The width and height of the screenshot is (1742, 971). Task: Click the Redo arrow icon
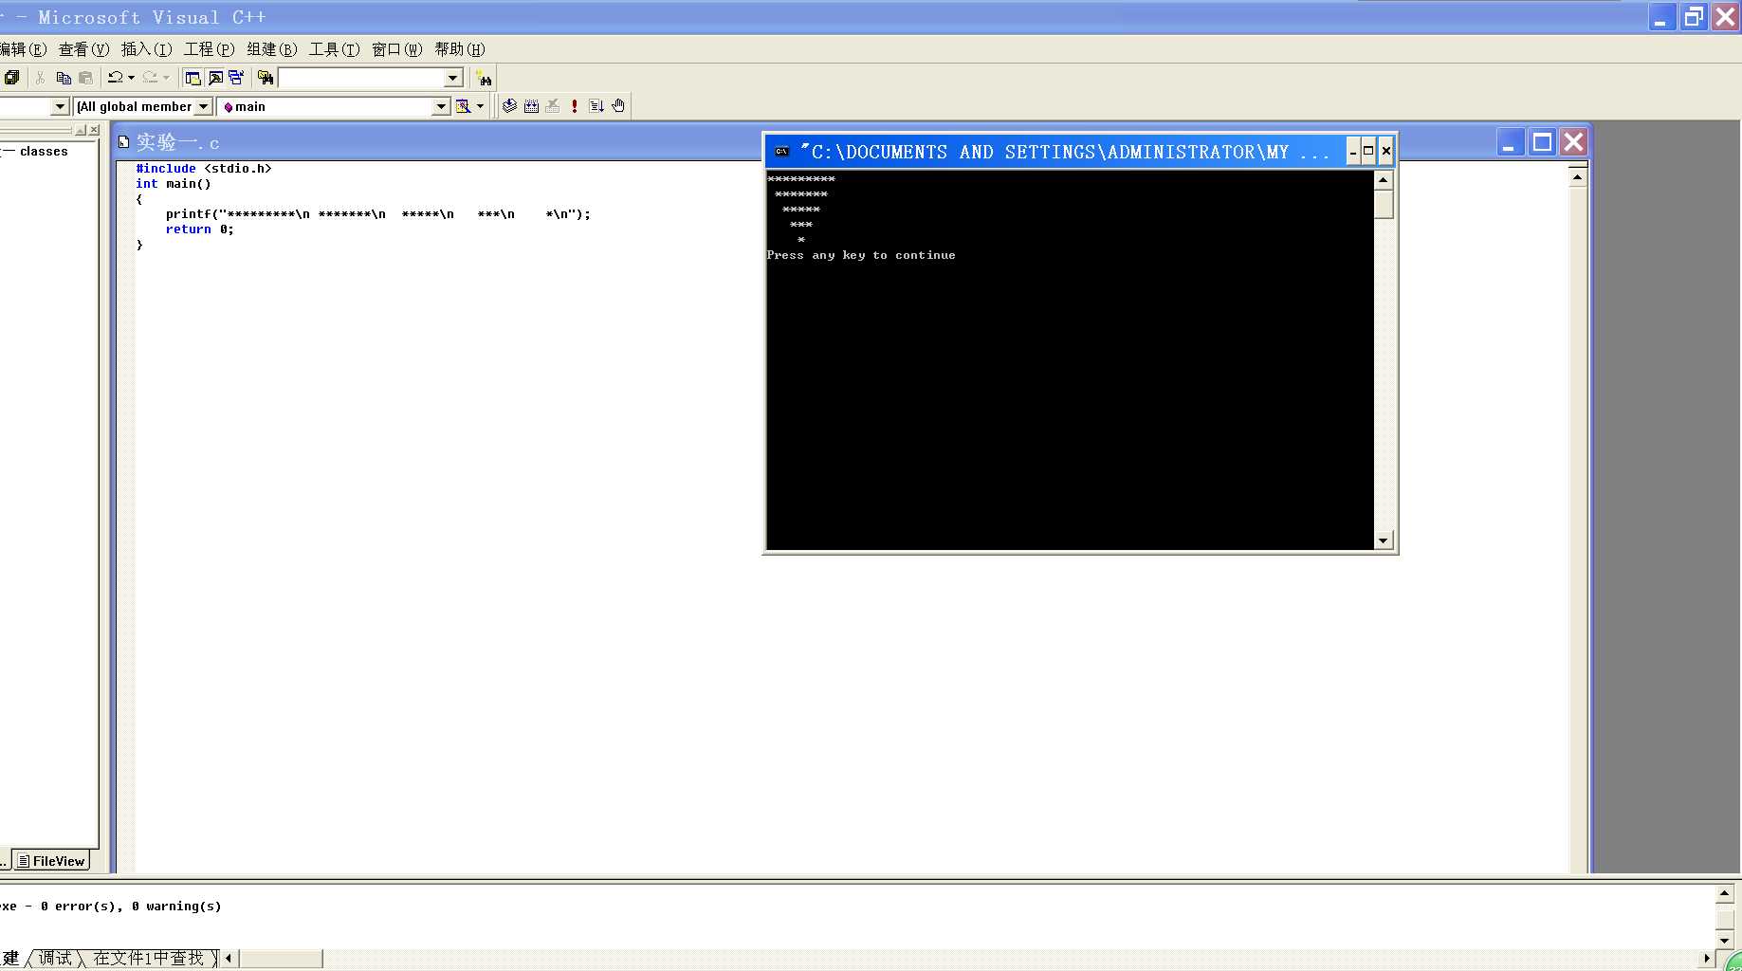click(x=150, y=78)
